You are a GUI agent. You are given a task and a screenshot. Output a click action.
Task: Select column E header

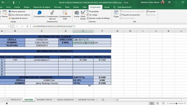[x=83, y=31]
